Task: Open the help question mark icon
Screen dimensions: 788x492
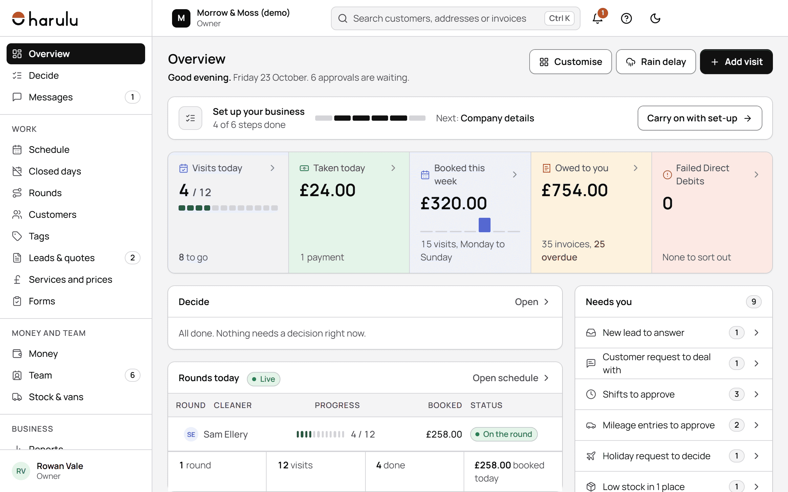Action: coord(626,18)
